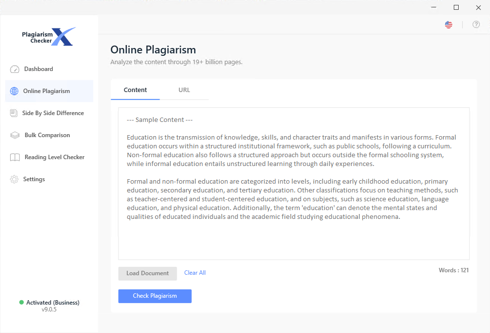Close the Plagiarism Checker X window

click(x=478, y=7)
